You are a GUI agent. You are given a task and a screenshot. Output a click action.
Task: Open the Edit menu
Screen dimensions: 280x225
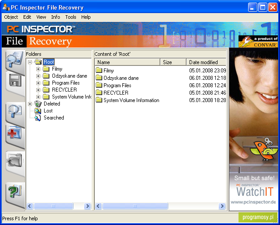27,17
